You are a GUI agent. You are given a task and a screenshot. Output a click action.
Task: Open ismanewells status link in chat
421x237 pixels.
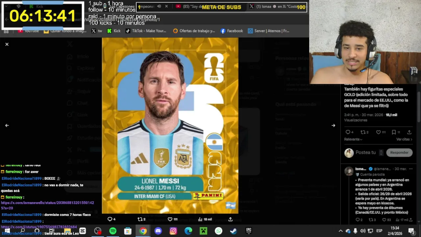[x=47, y=205]
